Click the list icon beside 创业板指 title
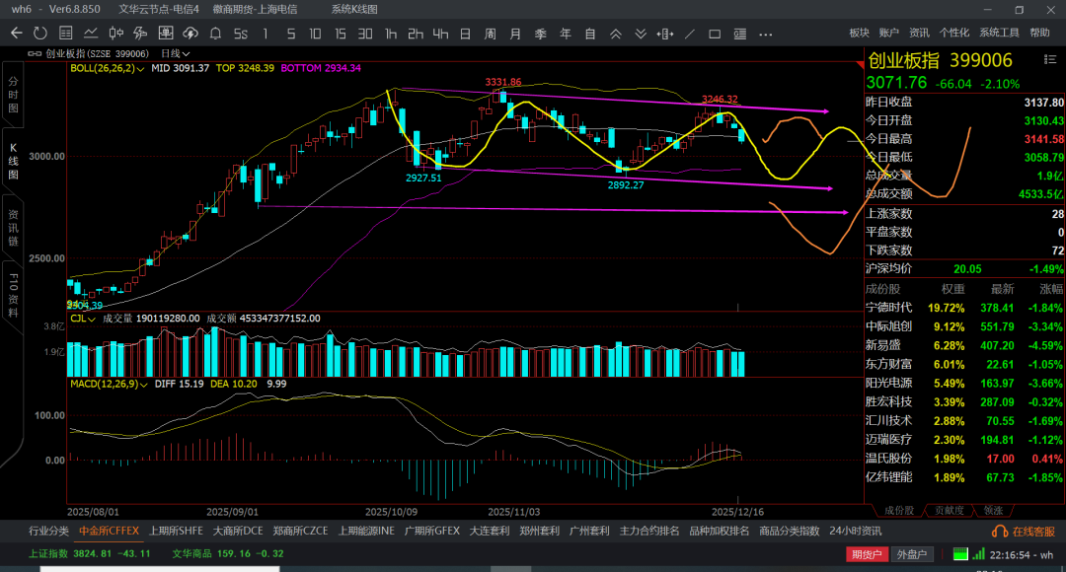Viewport: 1066px width, 572px height. pyautogui.click(x=37, y=53)
